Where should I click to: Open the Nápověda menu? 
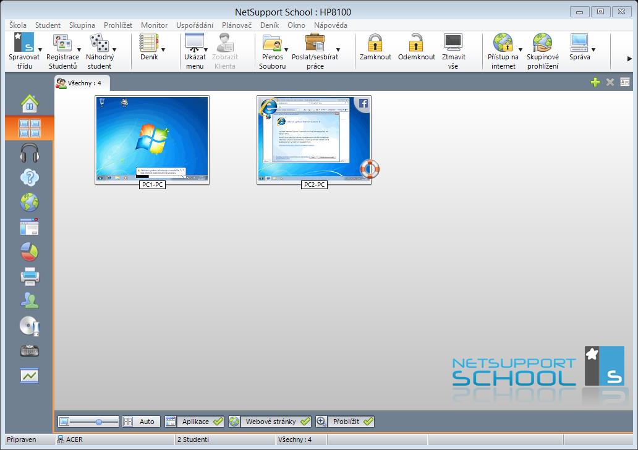pos(330,25)
